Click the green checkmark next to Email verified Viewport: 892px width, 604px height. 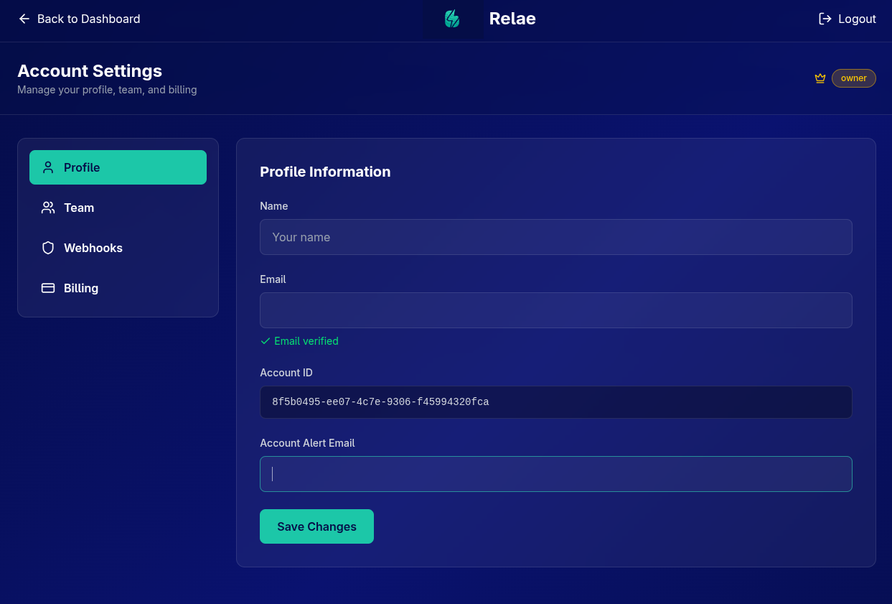tap(265, 341)
